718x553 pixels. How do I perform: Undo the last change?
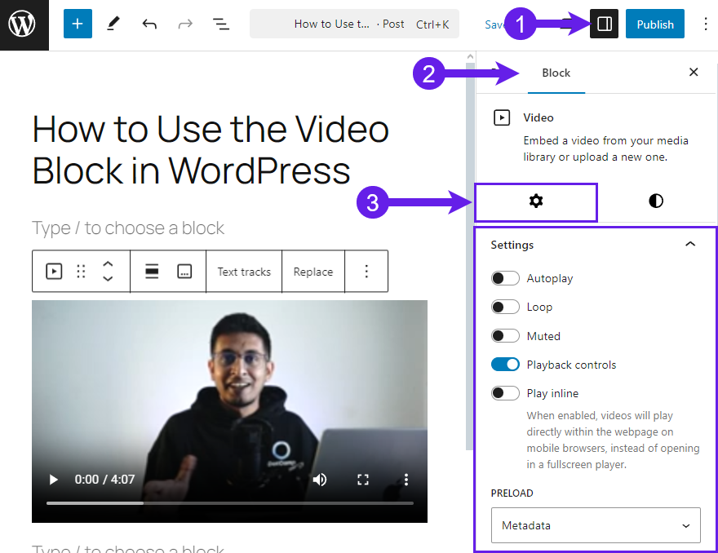pos(149,24)
